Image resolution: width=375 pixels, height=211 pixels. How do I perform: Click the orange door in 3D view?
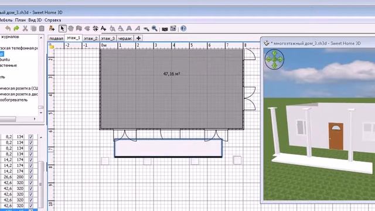click(x=336, y=136)
